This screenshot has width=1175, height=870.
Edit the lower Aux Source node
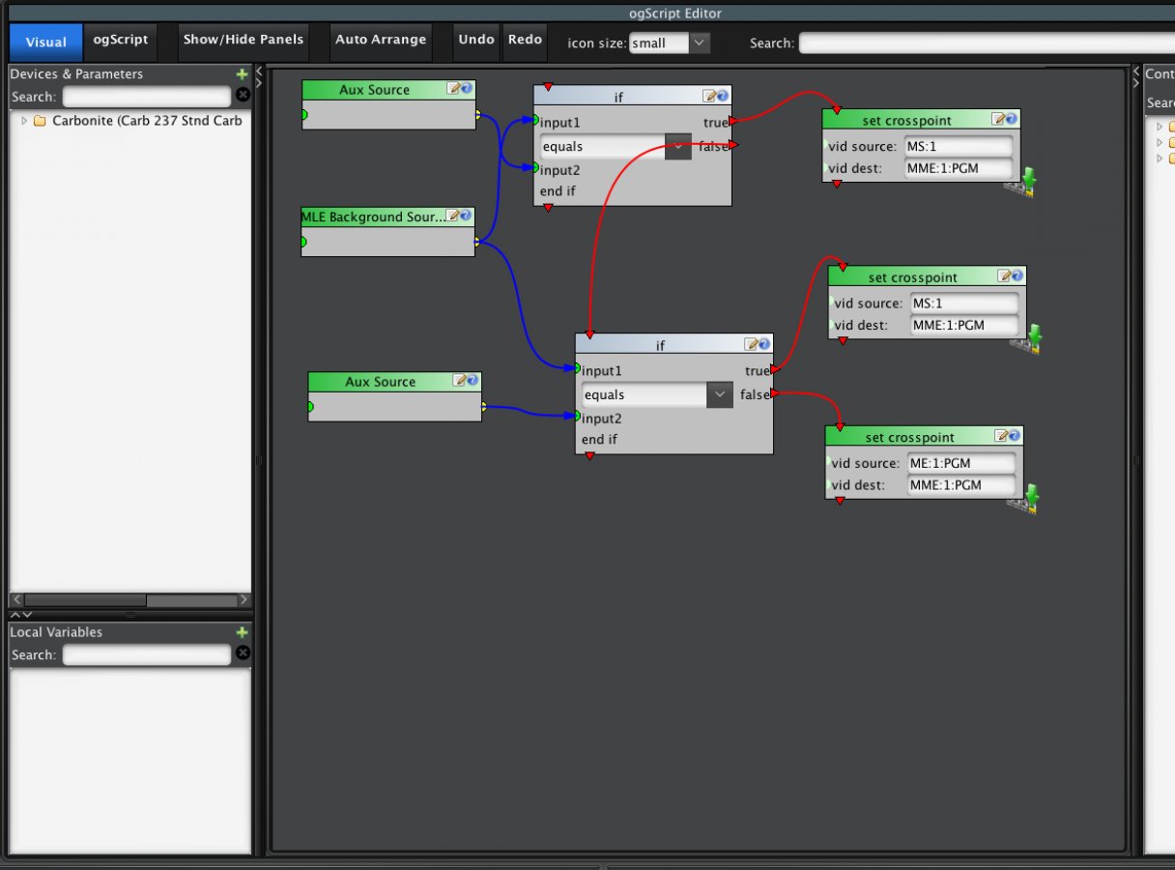459,381
